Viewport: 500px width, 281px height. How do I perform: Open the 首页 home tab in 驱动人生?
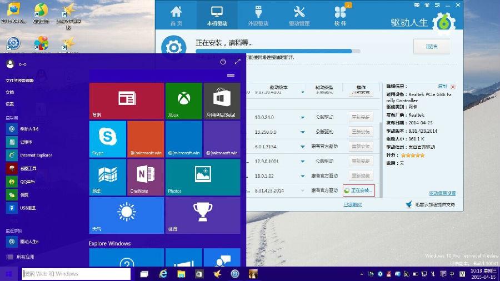pos(176,16)
